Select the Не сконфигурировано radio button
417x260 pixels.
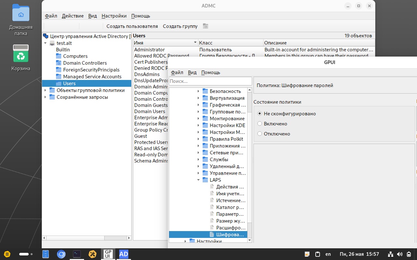(260, 114)
